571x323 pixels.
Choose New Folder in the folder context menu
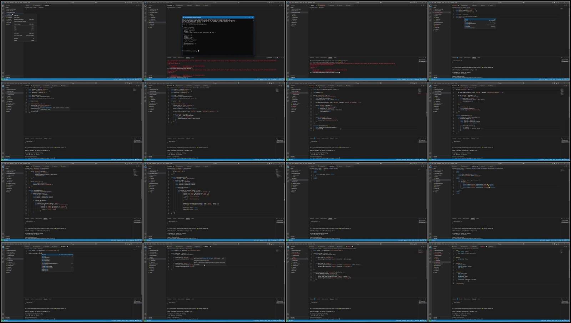(x=24, y=17)
